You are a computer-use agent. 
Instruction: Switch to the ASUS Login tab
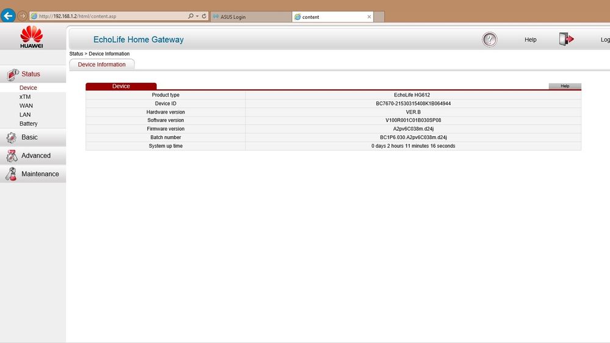pyautogui.click(x=251, y=16)
